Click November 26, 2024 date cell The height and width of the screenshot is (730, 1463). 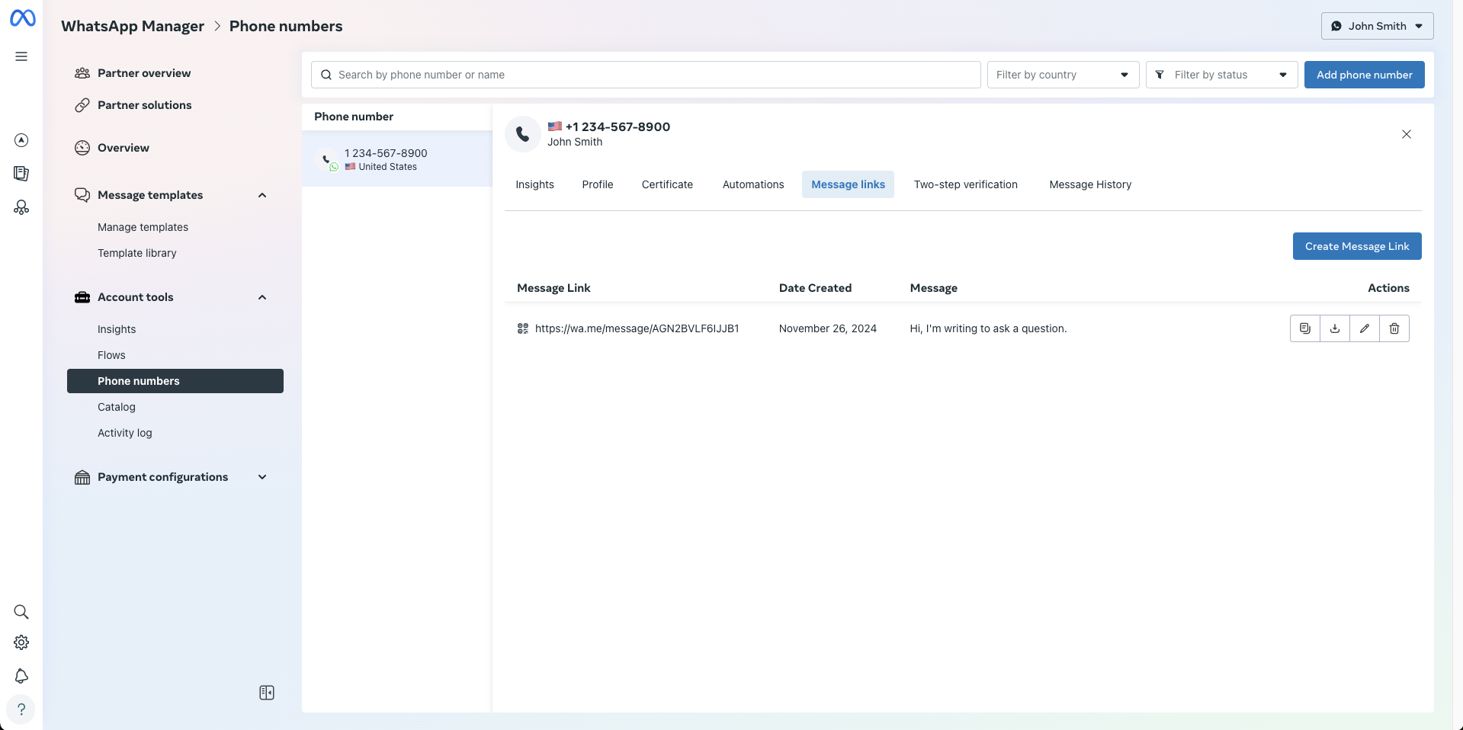pyautogui.click(x=828, y=328)
